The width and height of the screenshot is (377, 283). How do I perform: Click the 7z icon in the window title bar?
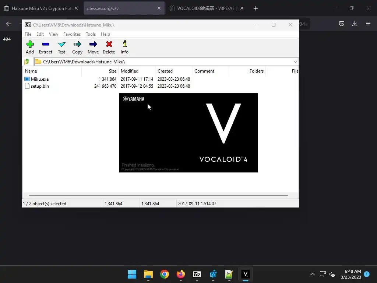pyautogui.click(x=28, y=25)
